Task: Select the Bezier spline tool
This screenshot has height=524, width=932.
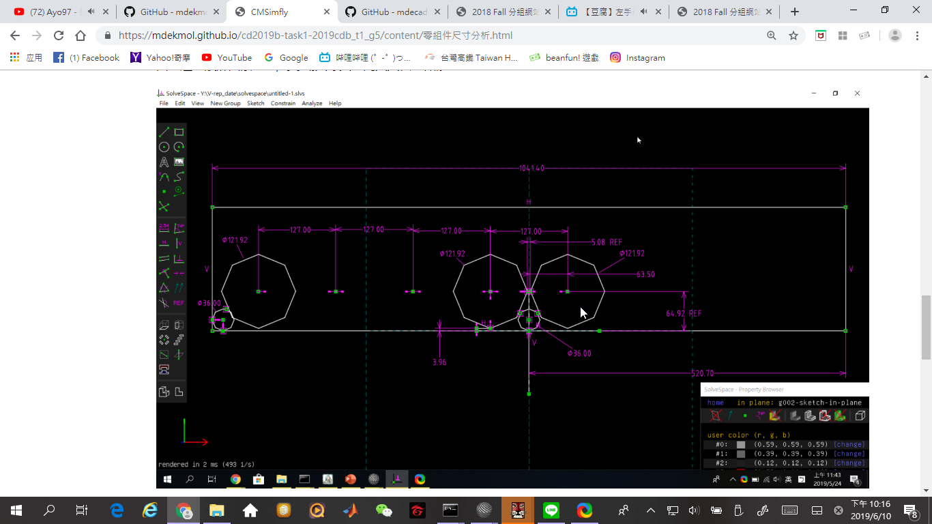Action: (x=179, y=177)
